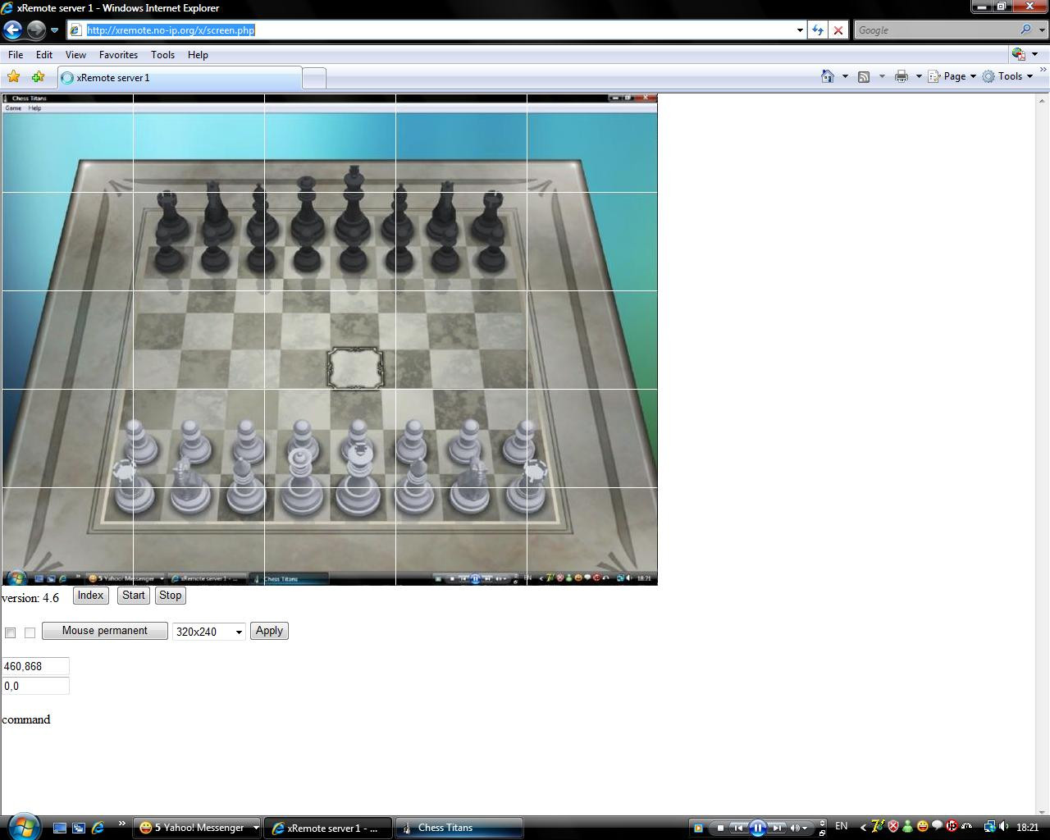Click the Start button below the remote screen
The image size is (1050, 840).
(134, 596)
